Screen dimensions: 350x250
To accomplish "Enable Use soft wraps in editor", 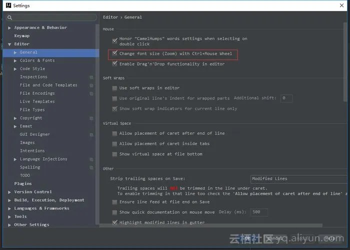I will pos(114,88).
